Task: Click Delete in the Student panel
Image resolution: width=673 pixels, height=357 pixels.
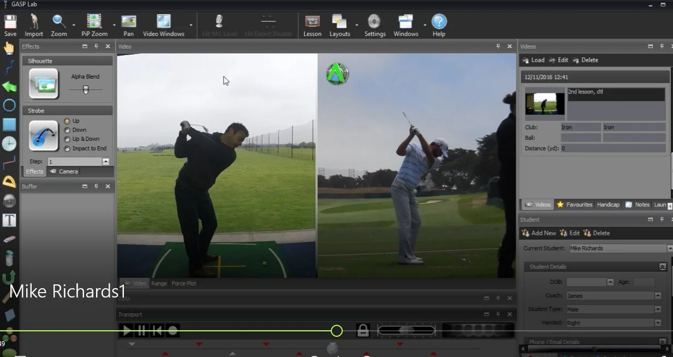Action: [x=596, y=233]
